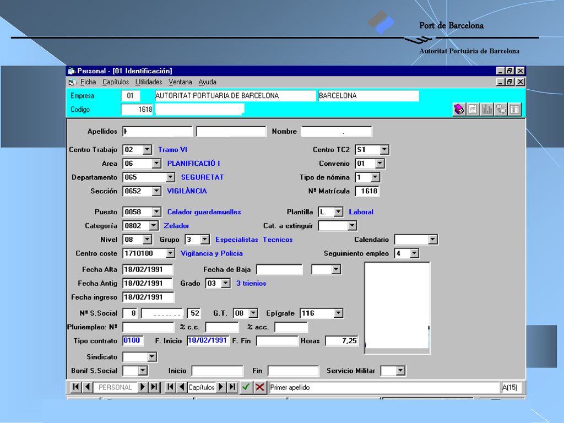Expand the Seguimiento empleo dropdown
Screen dimensions: 564x423
414,253
